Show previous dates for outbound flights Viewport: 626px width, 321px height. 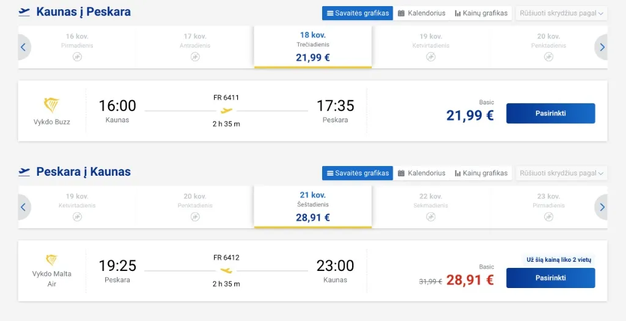(23, 47)
